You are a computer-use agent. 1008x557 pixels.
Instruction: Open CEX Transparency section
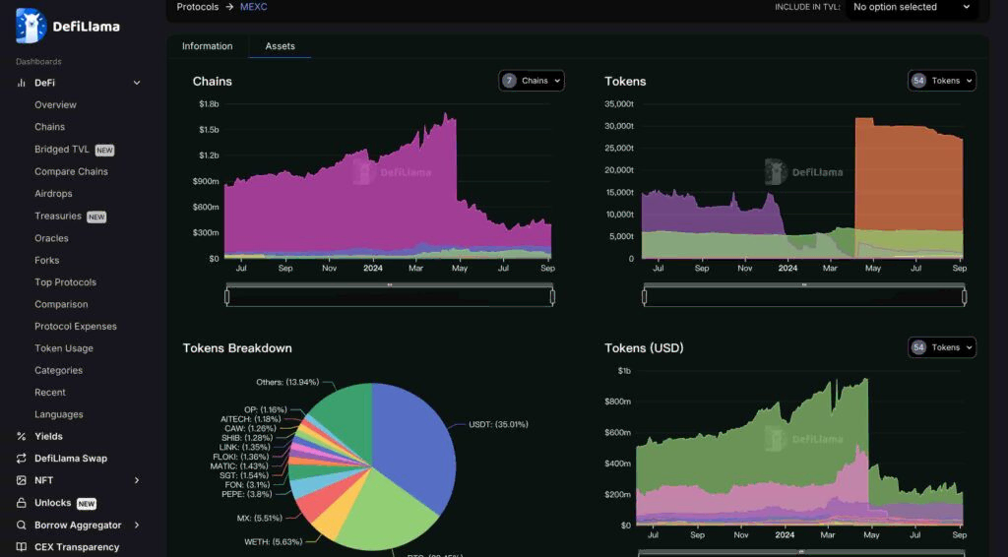tap(77, 547)
